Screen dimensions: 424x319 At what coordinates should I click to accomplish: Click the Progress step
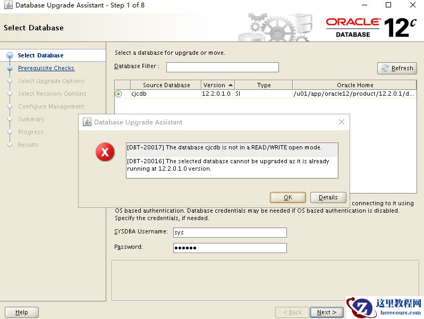(31, 132)
